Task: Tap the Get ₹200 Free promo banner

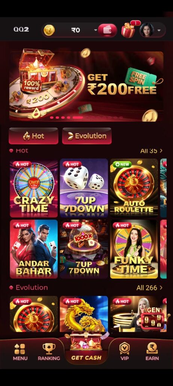Action: pyautogui.click(x=86, y=86)
